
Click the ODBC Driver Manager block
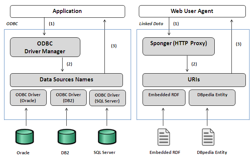tap(45, 47)
